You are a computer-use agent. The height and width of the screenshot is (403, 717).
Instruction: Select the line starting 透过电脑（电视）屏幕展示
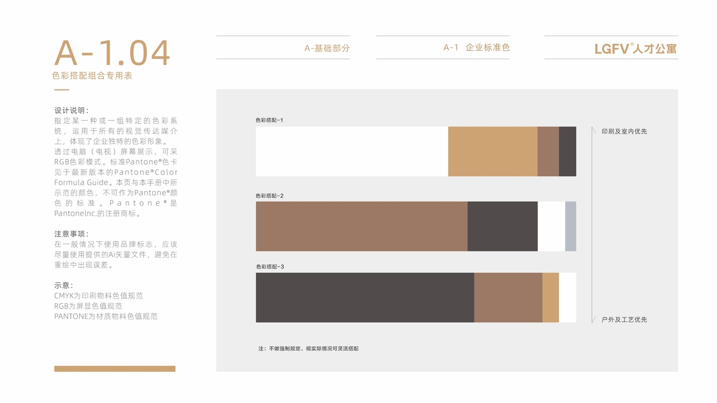point(116,152)
